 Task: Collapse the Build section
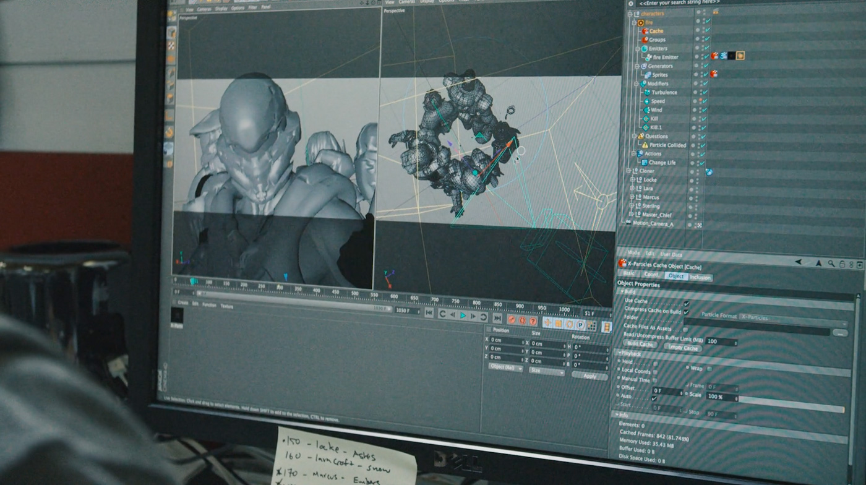click(x=622, y=291)
